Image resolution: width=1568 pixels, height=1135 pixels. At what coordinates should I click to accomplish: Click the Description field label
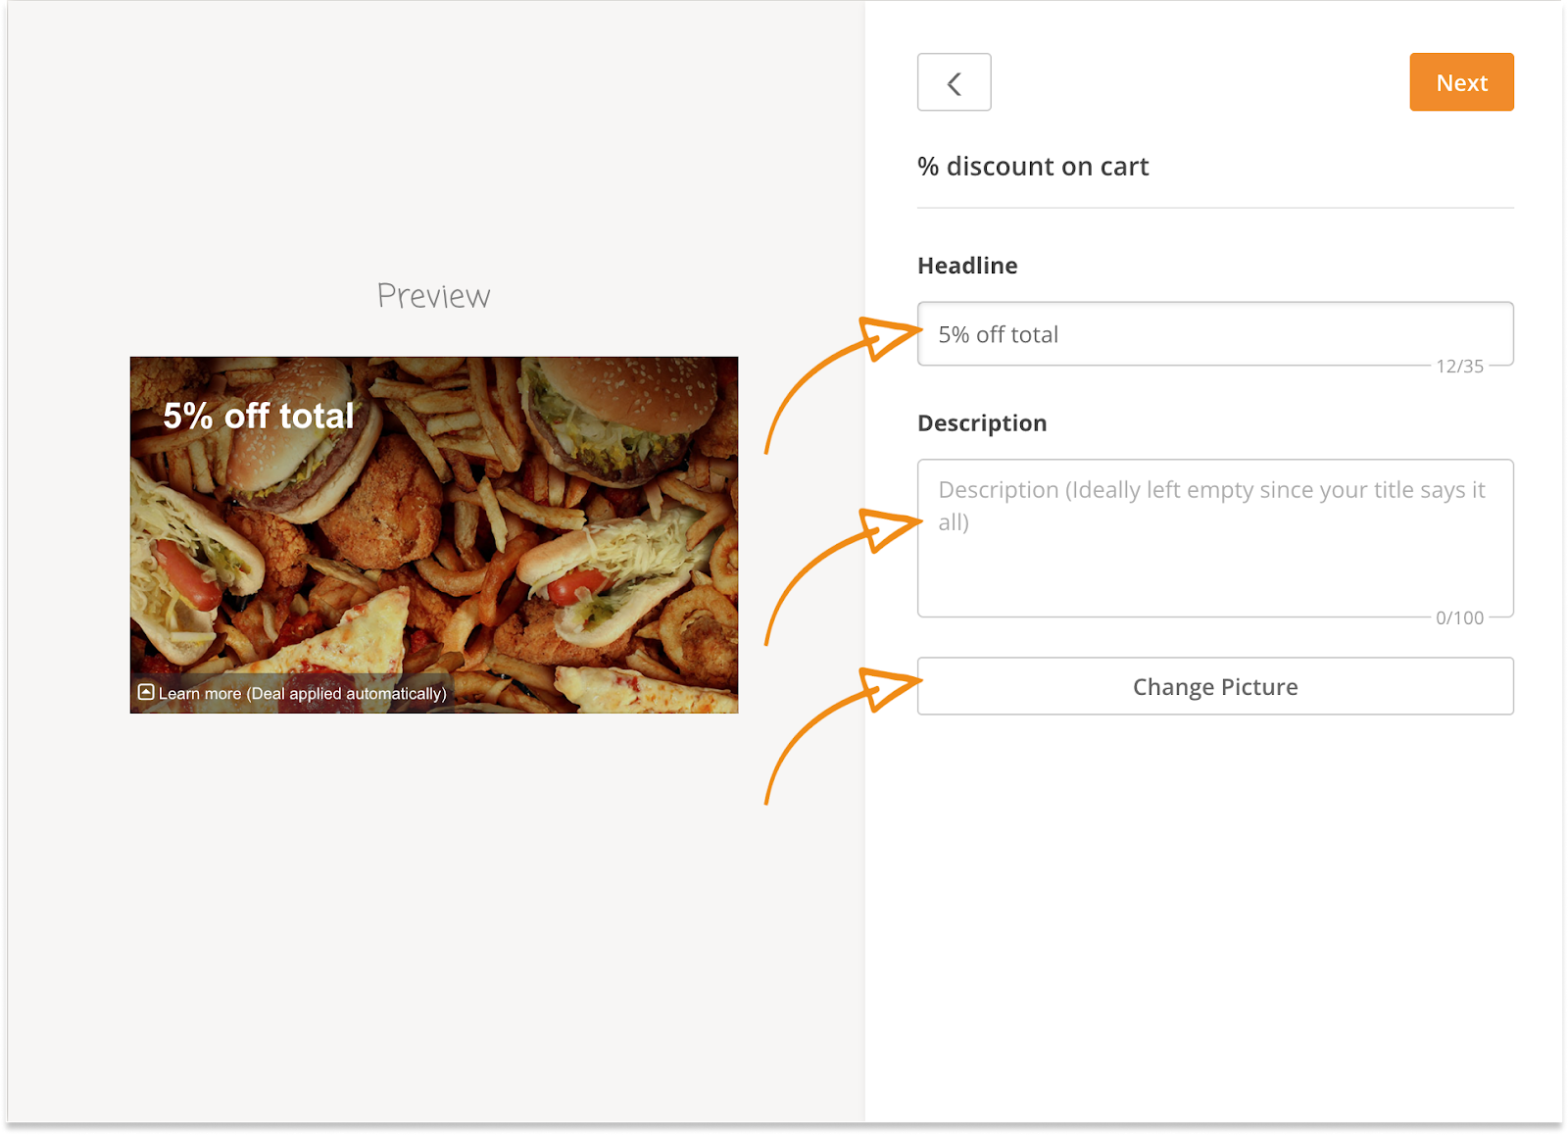(982, 423)
